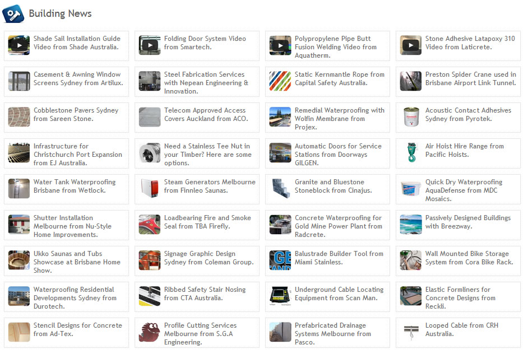Open the Preston Spider Crane thumbnail
523x354 pixels.
[x=411, y=81]
